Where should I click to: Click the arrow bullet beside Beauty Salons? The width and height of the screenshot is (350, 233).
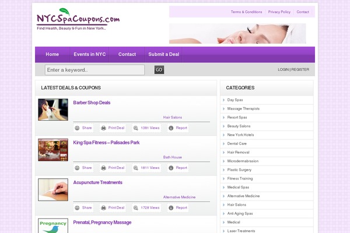(223, 126)
